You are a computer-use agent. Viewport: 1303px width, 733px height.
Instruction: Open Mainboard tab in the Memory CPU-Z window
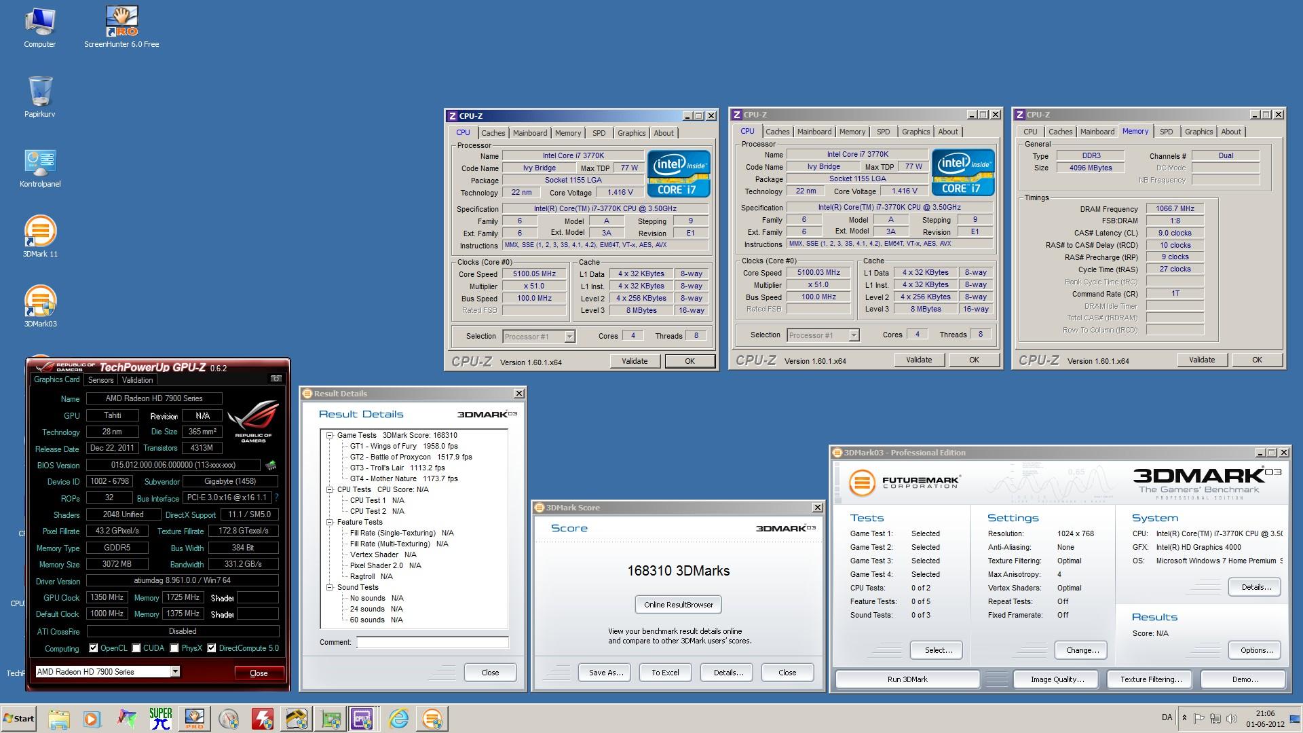[1097, 132]
